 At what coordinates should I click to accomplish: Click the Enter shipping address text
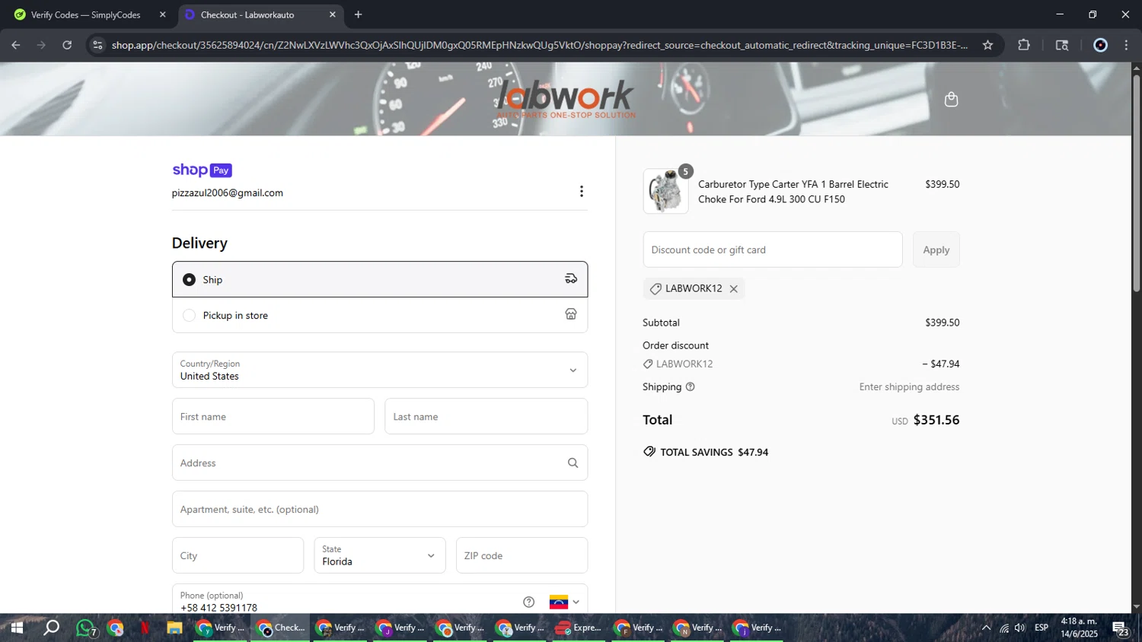909,386
